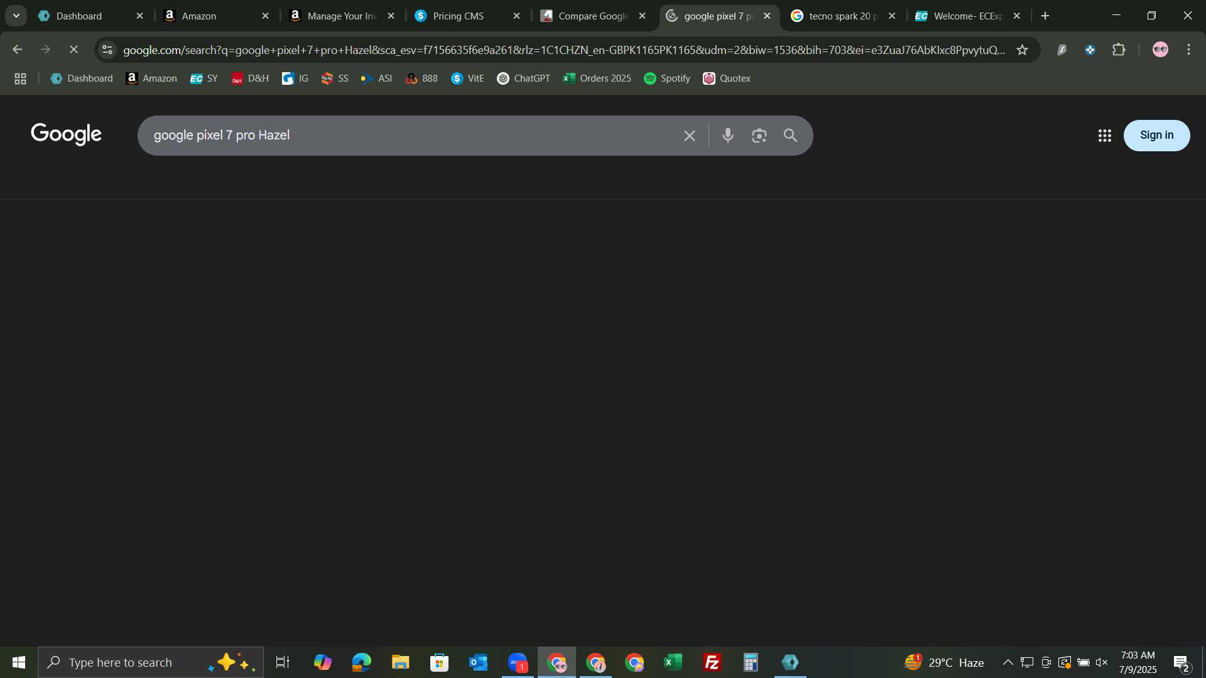Image resolution: width=1206 pixels, height=678 pixels.
Task: Stop loading the page
Action: click(x=73, y=49)
